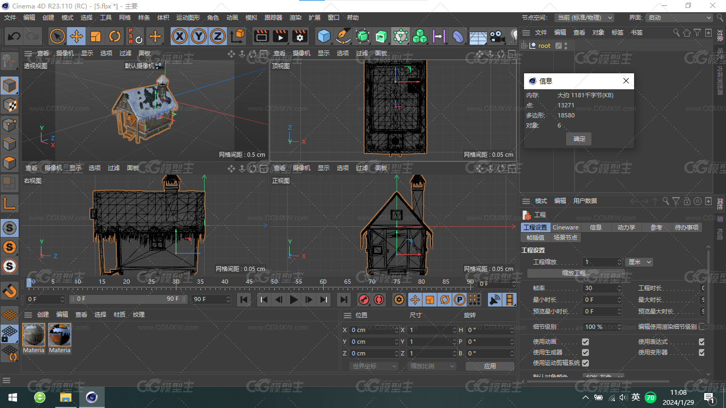Screen dimensions: 726x408
Task: Render to Picture Viewer icon
Action: point(280,36)
